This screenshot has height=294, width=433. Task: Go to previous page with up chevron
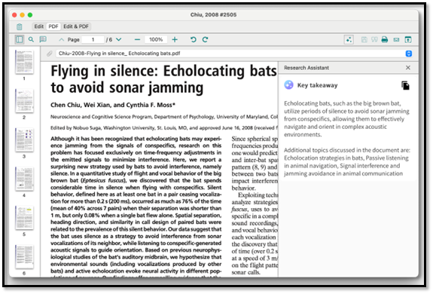(61, 40)
